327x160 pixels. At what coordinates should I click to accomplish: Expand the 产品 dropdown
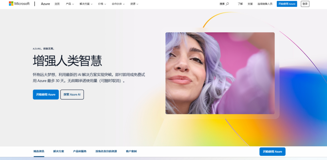coord(70,4)
